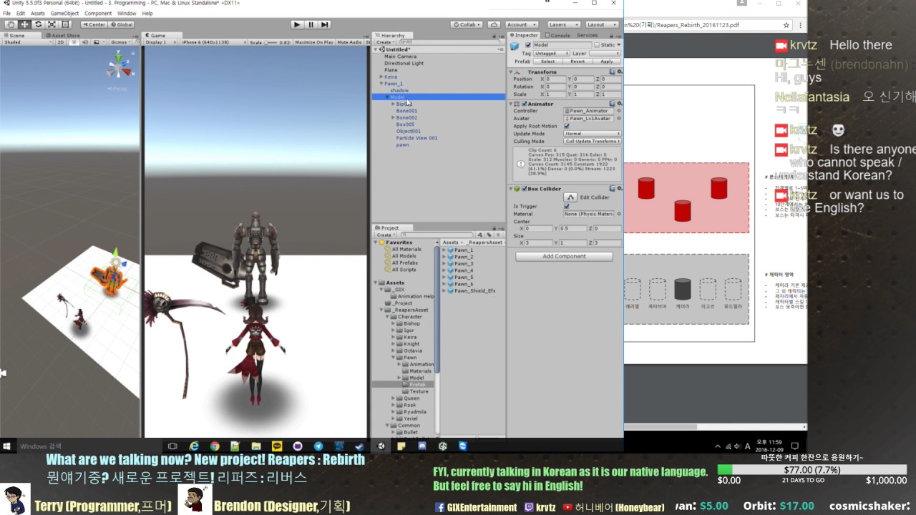Screen dimensions: 916x515
Task: Select the Move tool in Unity toolbar
Action: coord(24,24)
